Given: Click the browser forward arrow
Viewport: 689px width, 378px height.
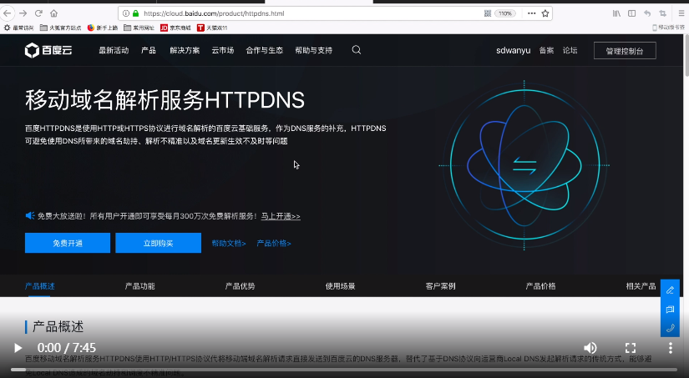Looking at the screenshot, I should [x=23, y=13].
